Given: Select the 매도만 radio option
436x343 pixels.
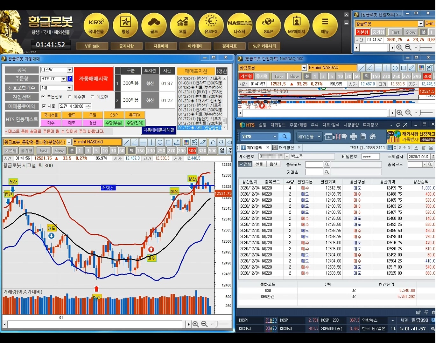Looking at the screenshot, I should click(x=93, y=97).
